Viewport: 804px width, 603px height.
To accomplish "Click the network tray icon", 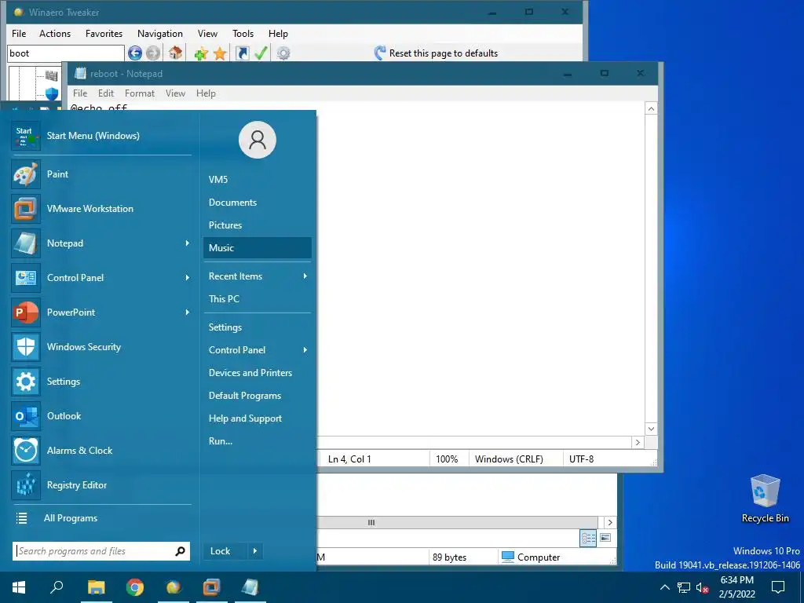I will pos(684,587).
